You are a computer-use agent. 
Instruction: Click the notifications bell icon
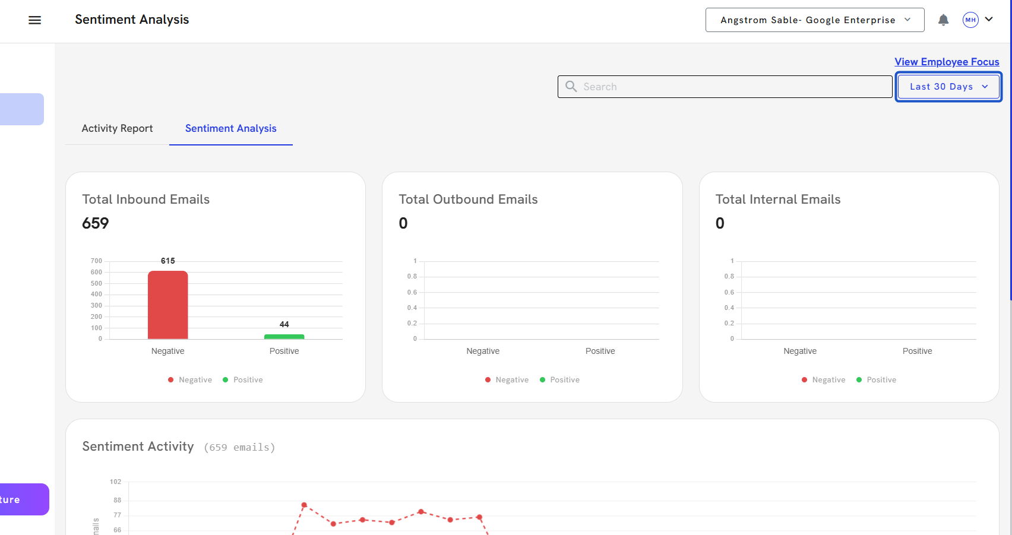pyautogui.click(x=943, y=20)
